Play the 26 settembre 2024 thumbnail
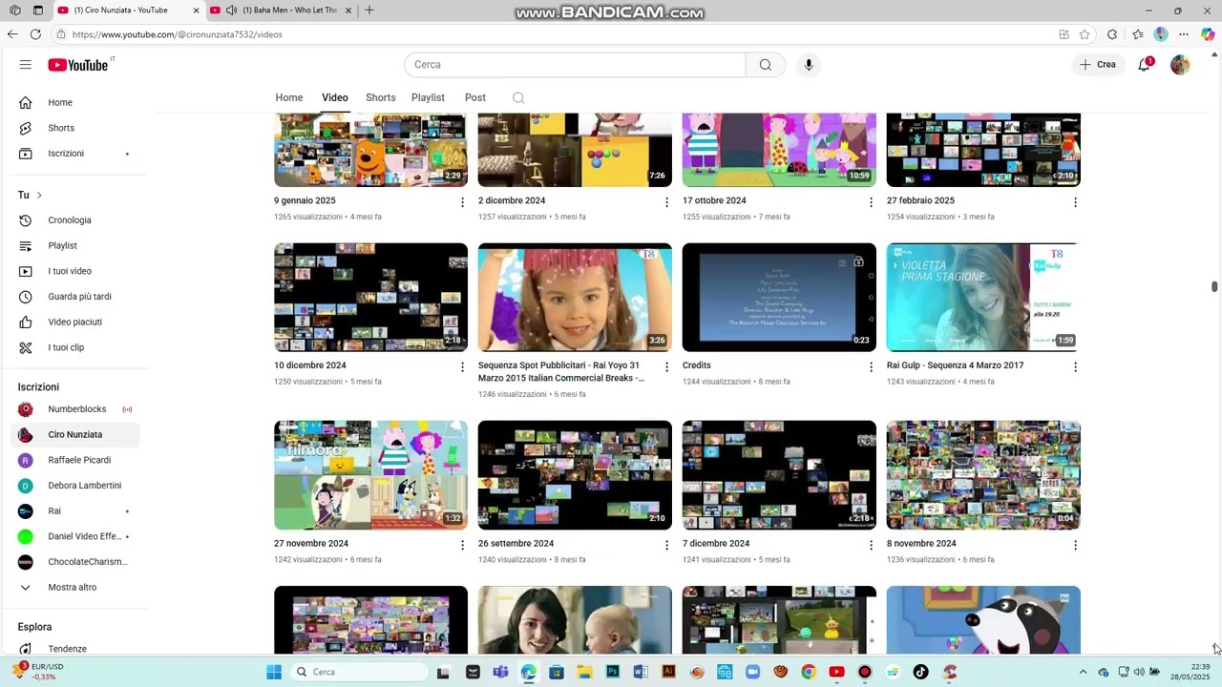Viewport: 1222px width, 687px height. point(575,475)
